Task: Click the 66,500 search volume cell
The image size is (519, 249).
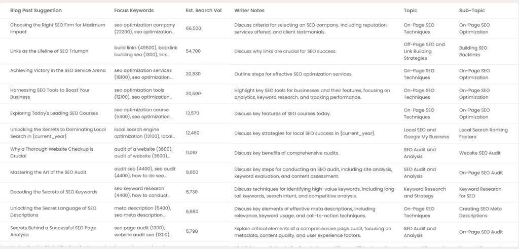Action: [x=194, y=28]
